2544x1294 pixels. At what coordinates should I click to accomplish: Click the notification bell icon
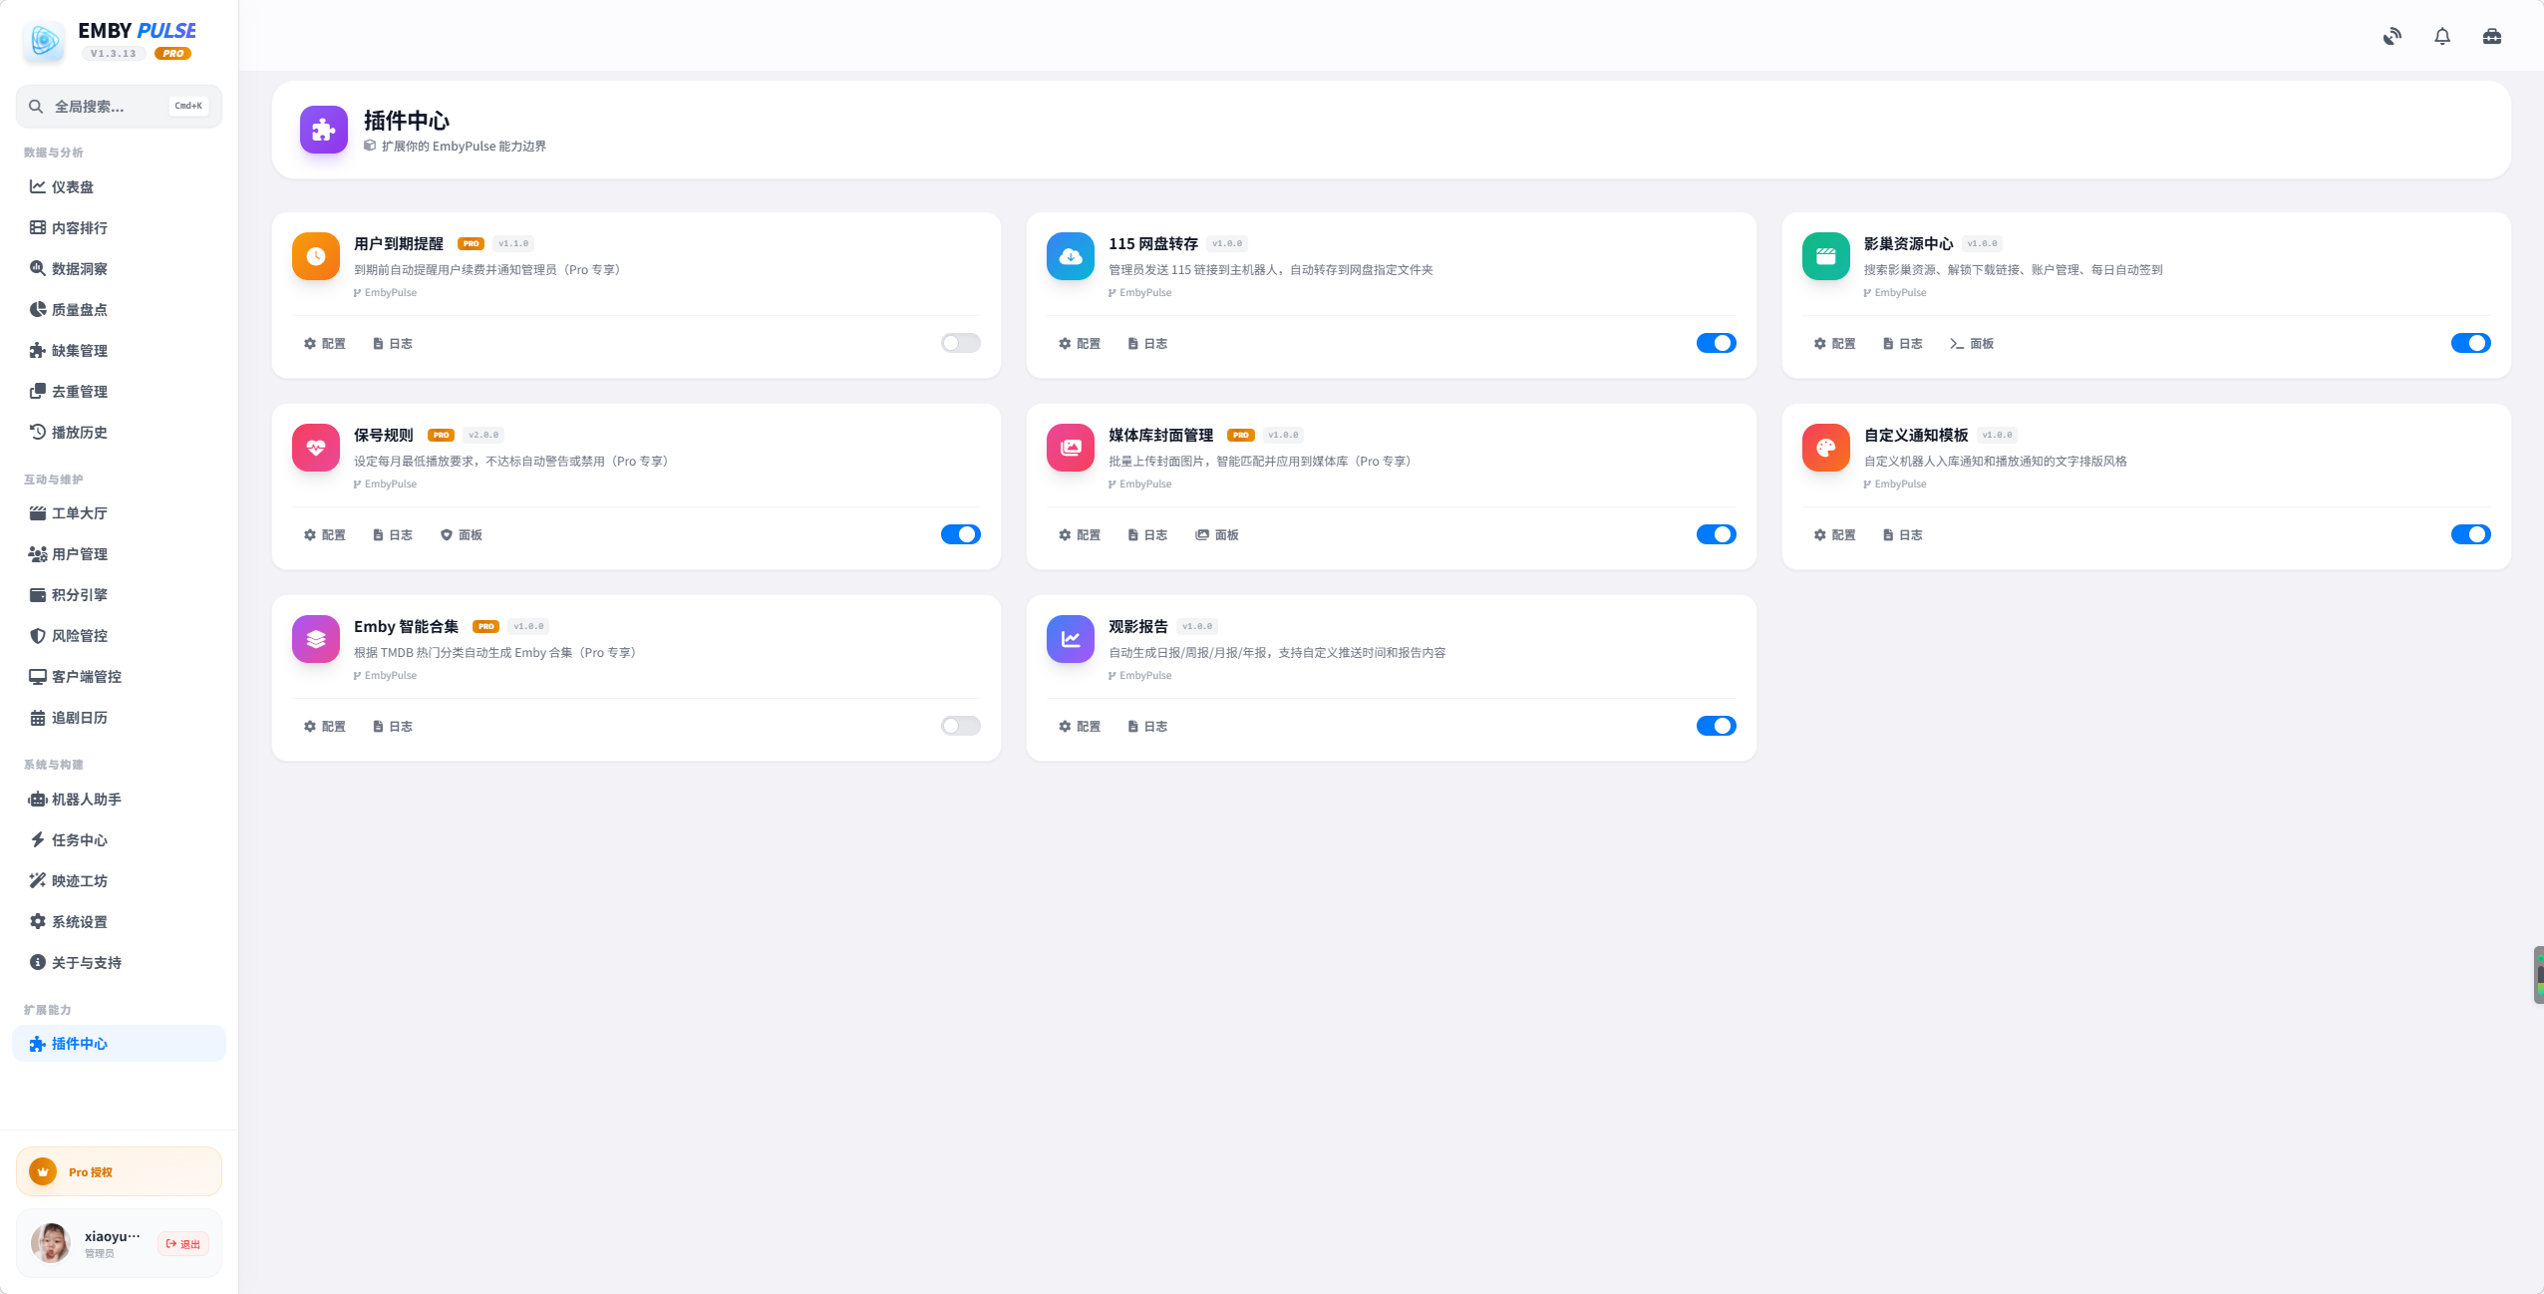pos(2441,37)
